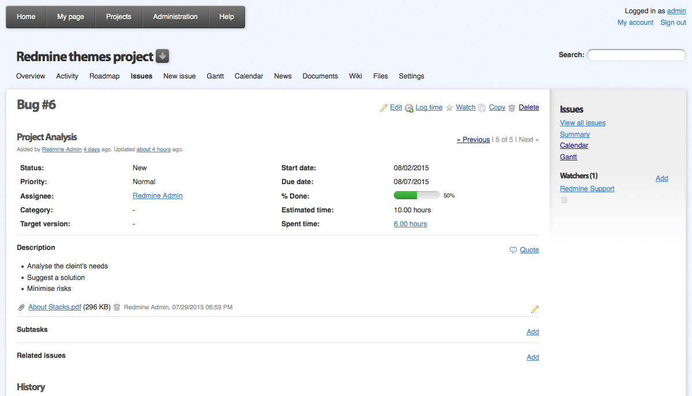Click the paperclip icon beside About Stacks.pdf
This screenshot has width=692, height=396.
click(22, 308)
